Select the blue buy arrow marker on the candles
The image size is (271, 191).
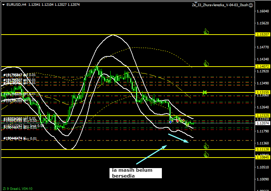click(x=170, y=122)
